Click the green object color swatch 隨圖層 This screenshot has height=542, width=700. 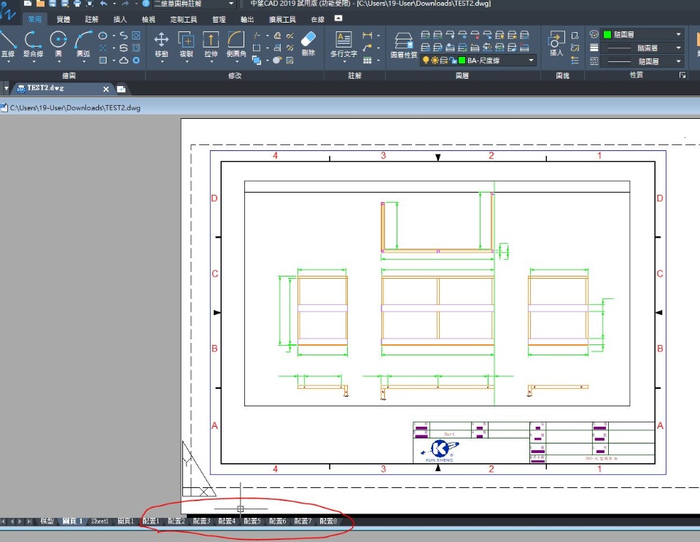click(607, 34)
